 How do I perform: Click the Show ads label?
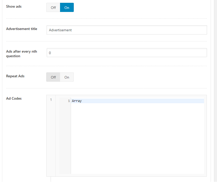pyautogui.click(x=14, y=7)
